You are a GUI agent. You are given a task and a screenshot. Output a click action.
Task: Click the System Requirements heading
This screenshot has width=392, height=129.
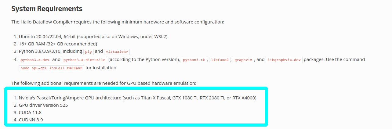[47, 9]
